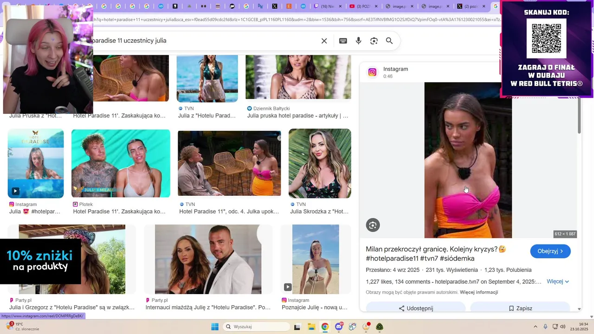The height and width of the screenshot is (334, 594).
Task: Open the on-screen keyboard icon in search bar
Action: tap(343, 41)
